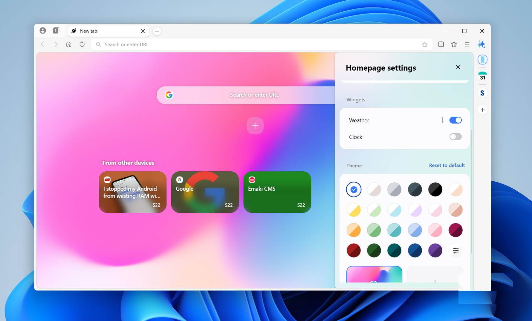The image size is (532, 321).
Task: Click the Google logo in search box
Action: tap(169, 95)
